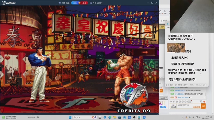This screenshot has height=120, width=214.
Task: Click the hyena image in the Notepad document
Action: (x=176, y=48)
